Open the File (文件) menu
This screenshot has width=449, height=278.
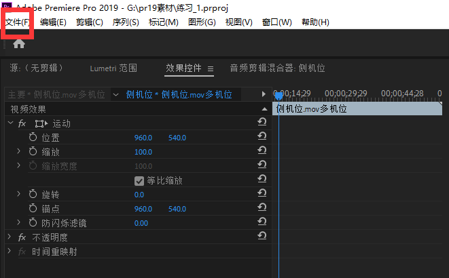(x=18, y=22)
